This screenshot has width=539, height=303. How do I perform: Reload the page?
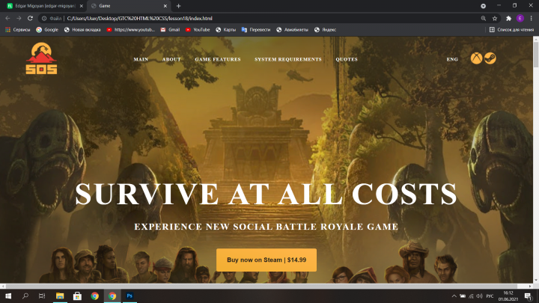click(30, 18)
